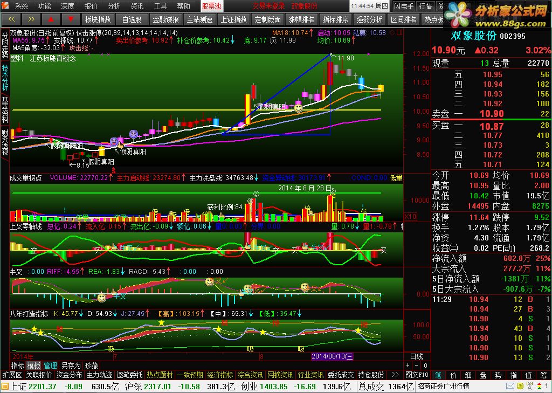This screenshot has width=552, height=393.
Task: Click the red down triangle toolbar button
Action: 71,19
